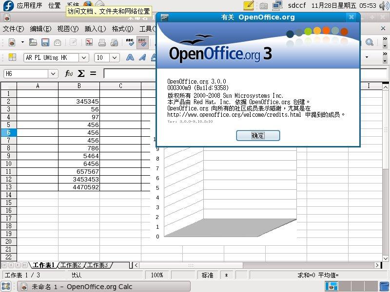Select the cell containing 3453453
390x292 pixels.
pos(79,179)
